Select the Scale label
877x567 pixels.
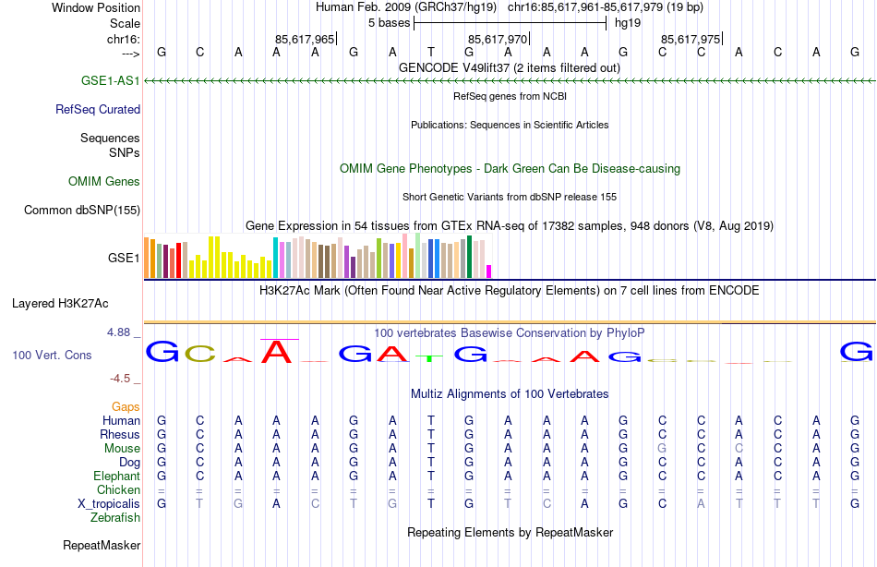(x=125, y=23)
